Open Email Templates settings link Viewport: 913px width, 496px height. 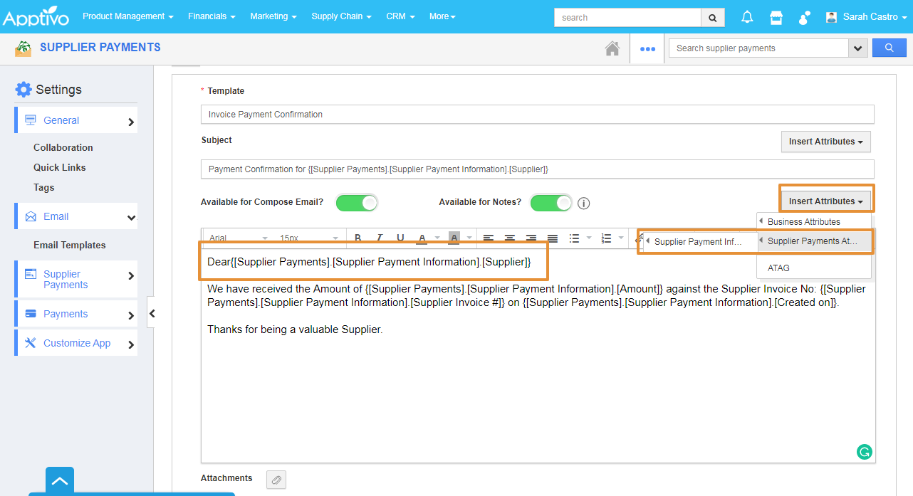(x=69, y=245)
